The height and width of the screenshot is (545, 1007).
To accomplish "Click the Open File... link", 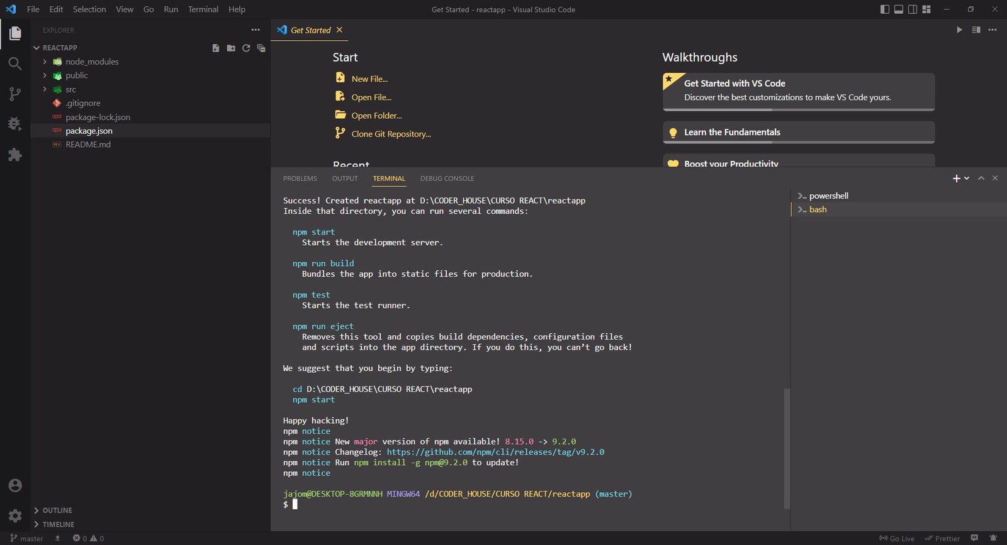I will pyautogui.click(x=371, y=97).
